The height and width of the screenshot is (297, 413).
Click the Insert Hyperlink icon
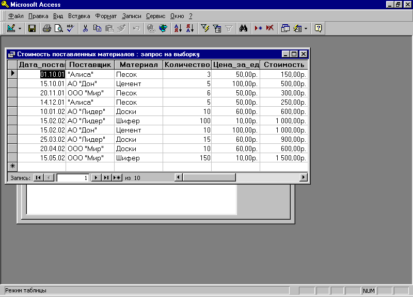pos(151,28)
